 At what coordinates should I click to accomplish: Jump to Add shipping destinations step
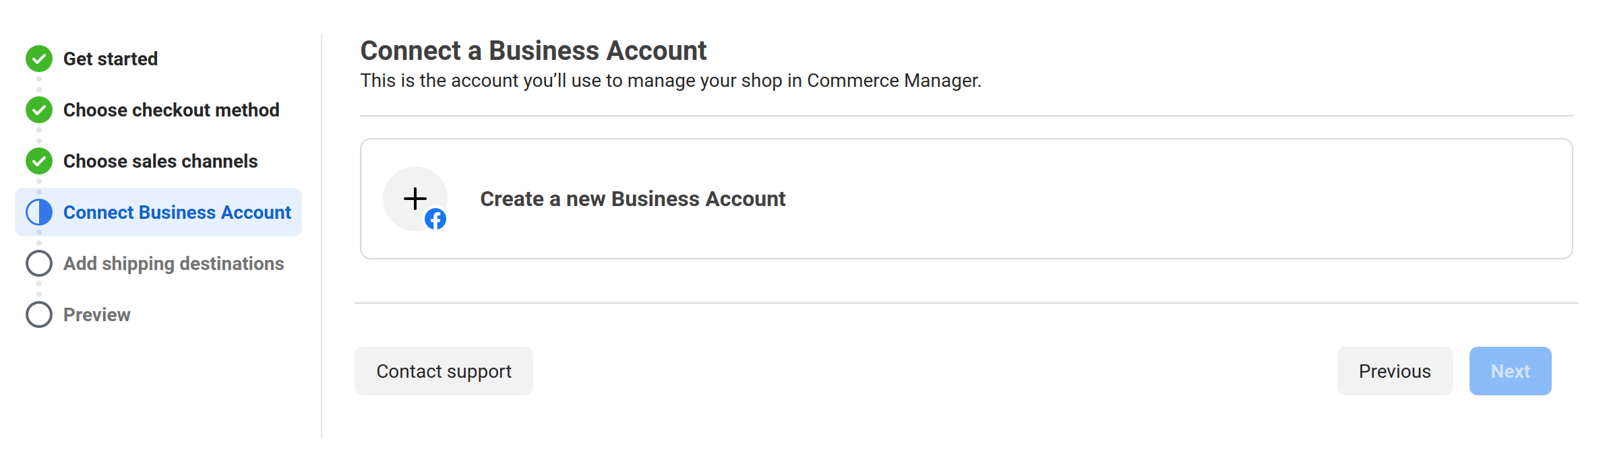174,263
